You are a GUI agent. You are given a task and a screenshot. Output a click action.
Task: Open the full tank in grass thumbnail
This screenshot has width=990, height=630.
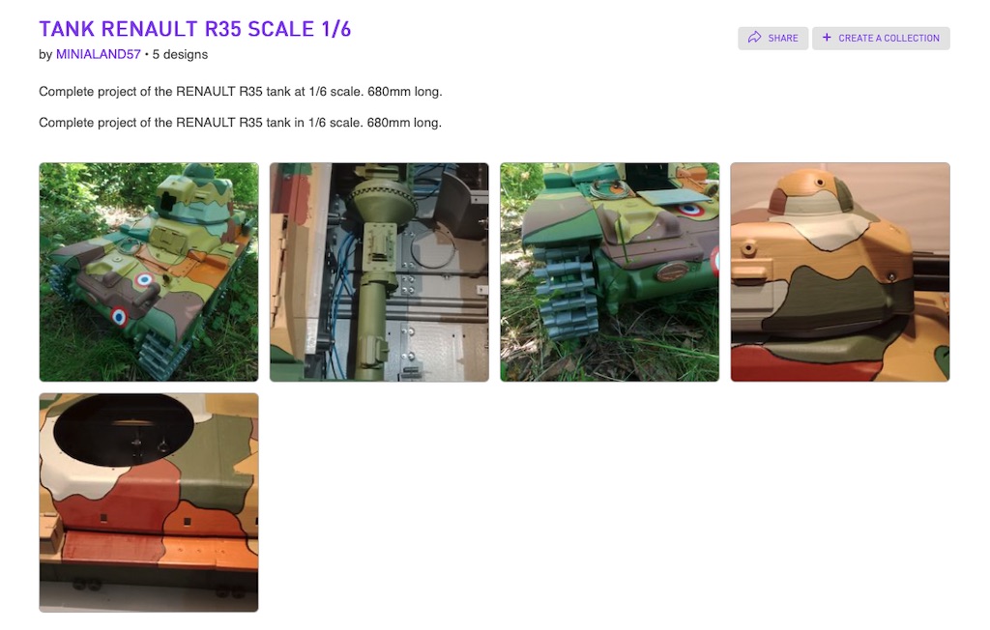149,272
